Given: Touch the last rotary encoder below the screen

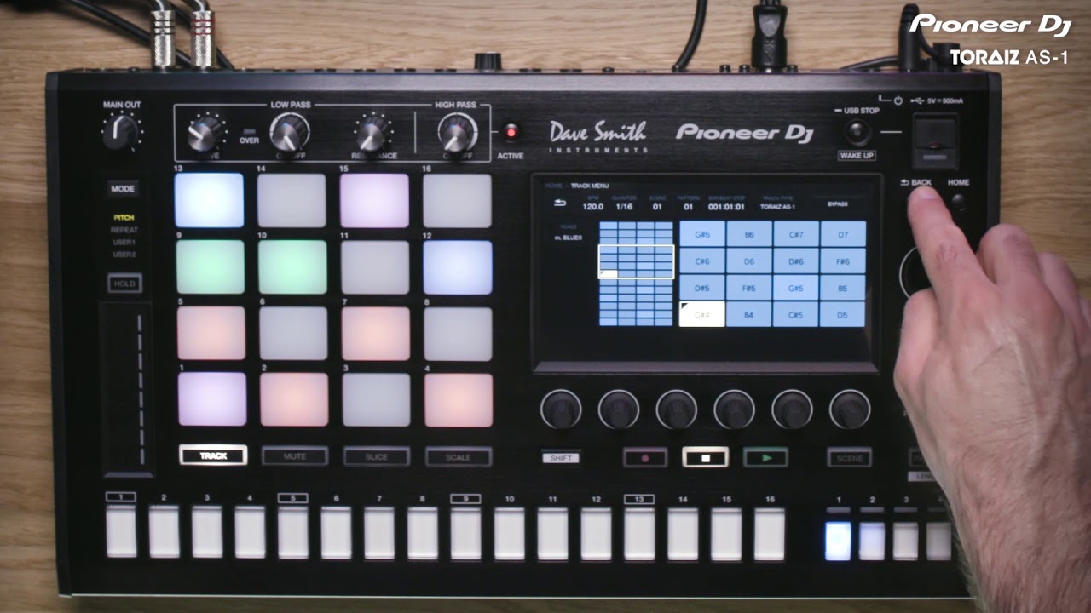Looking at the screenshot, I should [x=850, y=410].
